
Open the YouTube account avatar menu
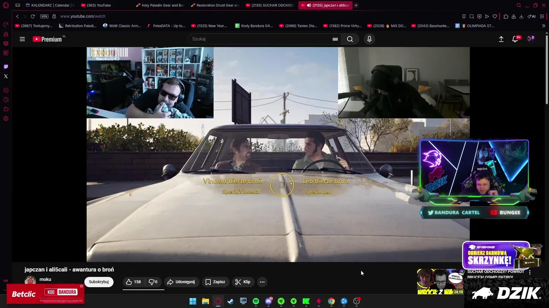pyautogui.click(x=531, y=39)
